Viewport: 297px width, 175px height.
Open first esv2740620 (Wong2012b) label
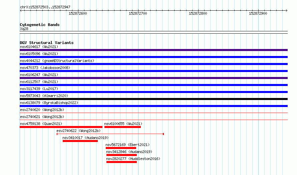click(x=42, y=110)
